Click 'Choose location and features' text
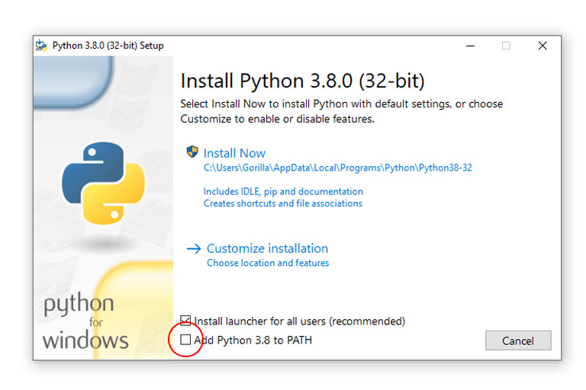The image size is (586, 390). pyautogui.click(x=268, y=263)
